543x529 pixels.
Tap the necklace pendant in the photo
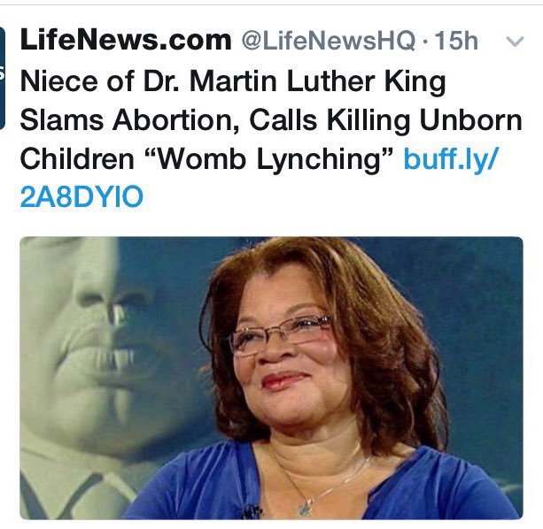point(306,509)
